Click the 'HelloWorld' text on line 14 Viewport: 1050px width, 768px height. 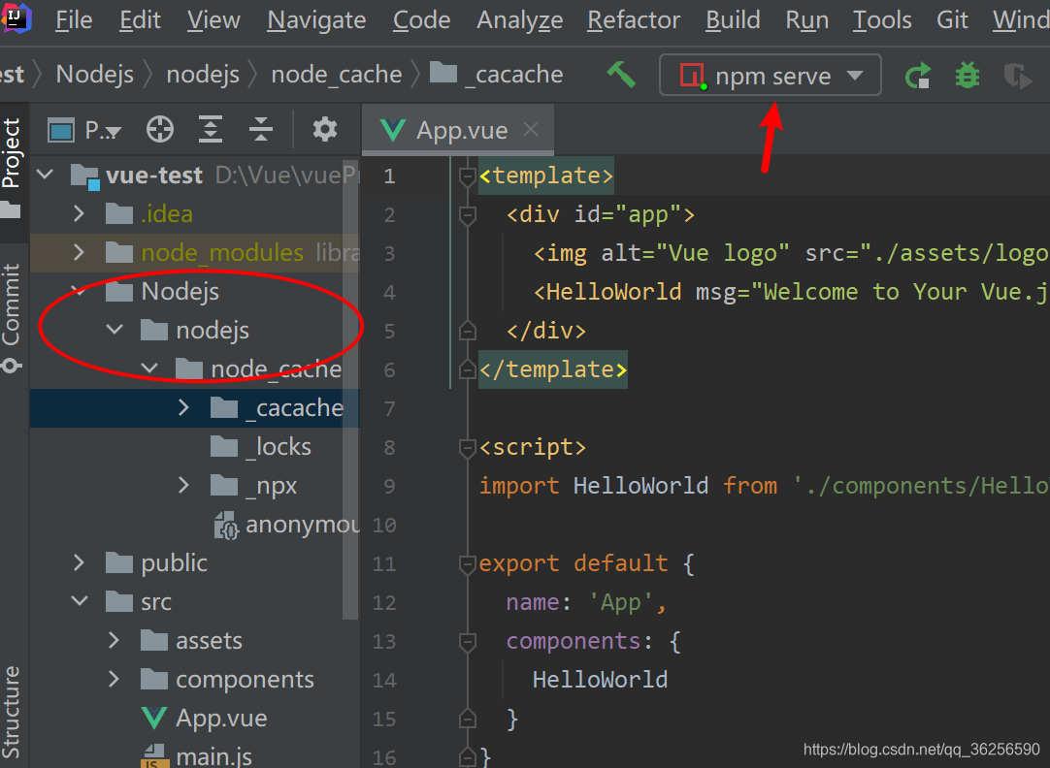click(x=600, y=680)
